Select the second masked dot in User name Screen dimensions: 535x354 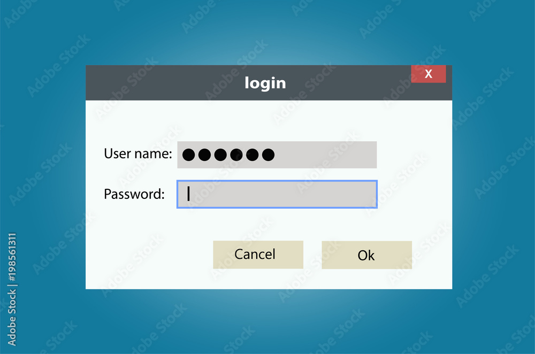coord(204,155)
